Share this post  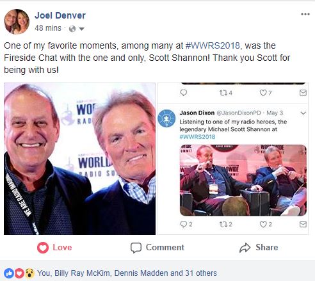tap(259, 248)
